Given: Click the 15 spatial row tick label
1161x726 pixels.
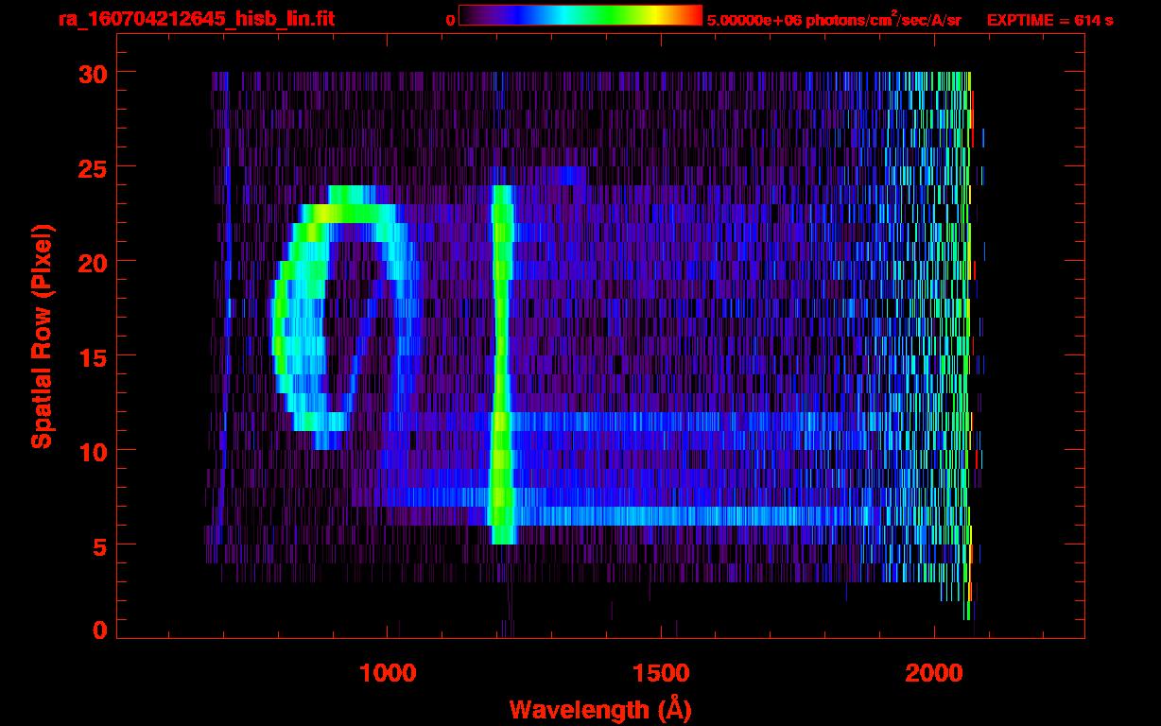Looking at the screenshot, I should [x=94, y=356].
